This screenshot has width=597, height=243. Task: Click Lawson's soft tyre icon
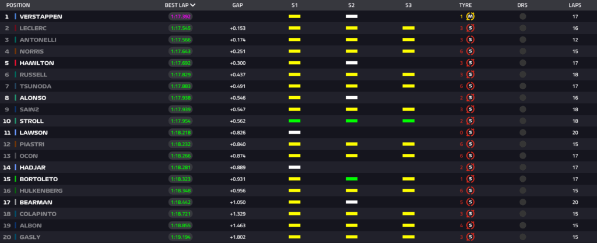point(470,133)
